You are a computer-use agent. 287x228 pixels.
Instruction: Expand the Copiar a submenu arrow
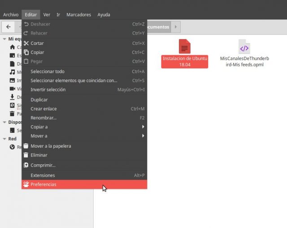[x=143, y=127]
